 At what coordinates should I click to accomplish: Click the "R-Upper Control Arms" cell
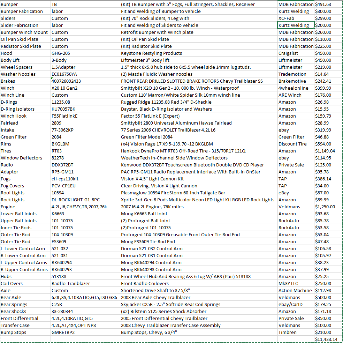pyautogui.click(x=25, y=270)
